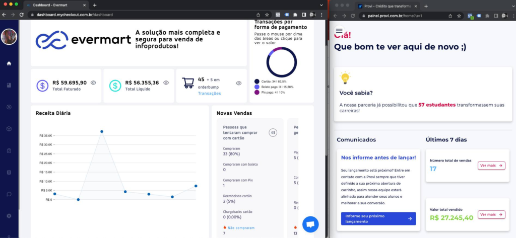Go back in the Evermart browser window
The width and height of the screenshot is (516, 238).
coord(4,15)
